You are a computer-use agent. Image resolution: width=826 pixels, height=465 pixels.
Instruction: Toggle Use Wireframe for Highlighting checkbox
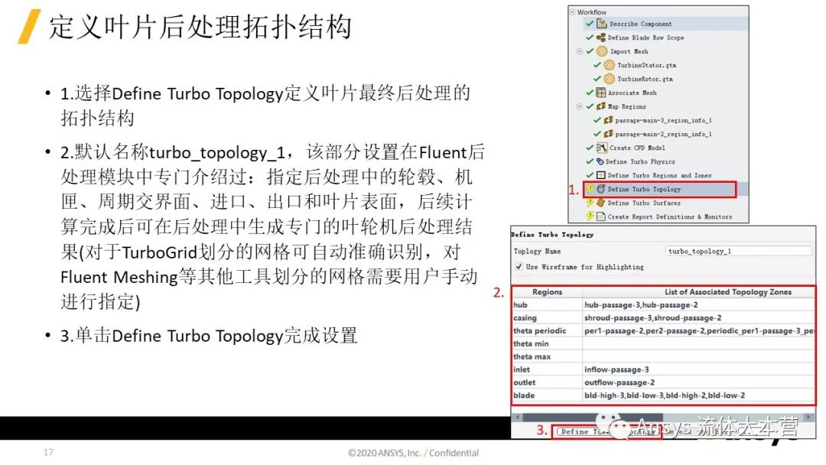[x=519, y=266]
